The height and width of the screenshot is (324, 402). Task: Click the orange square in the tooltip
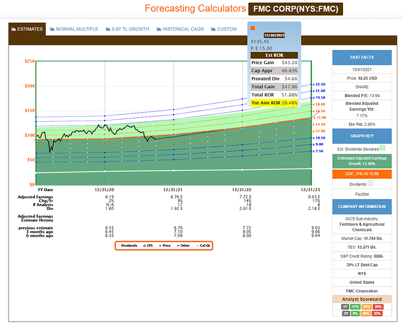pos(252,28)
